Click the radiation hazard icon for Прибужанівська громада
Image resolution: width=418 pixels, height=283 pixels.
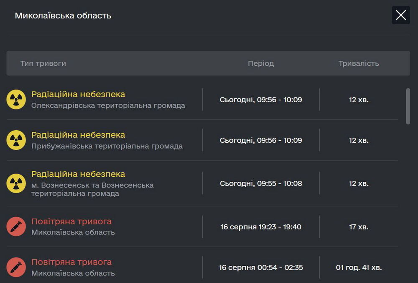(x=16, y=140)
